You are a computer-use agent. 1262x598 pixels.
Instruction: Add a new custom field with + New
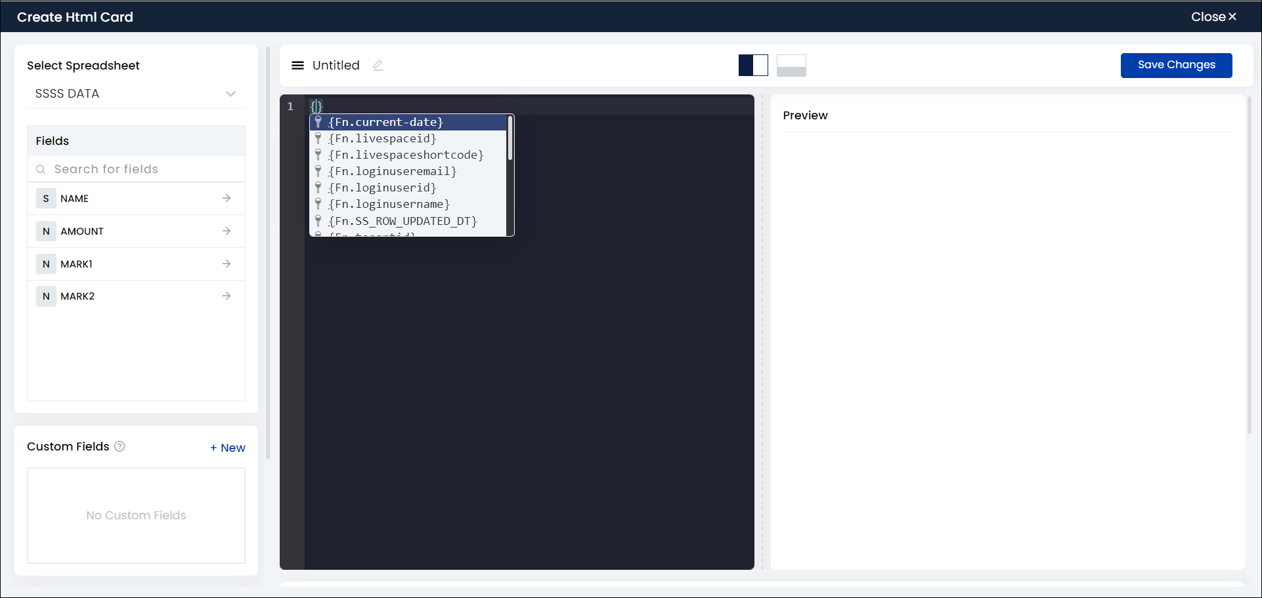pos(228,448)
